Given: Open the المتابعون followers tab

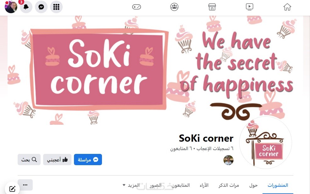Looking at the screenshot, I should pyautogui.click(x=181, y=185).
